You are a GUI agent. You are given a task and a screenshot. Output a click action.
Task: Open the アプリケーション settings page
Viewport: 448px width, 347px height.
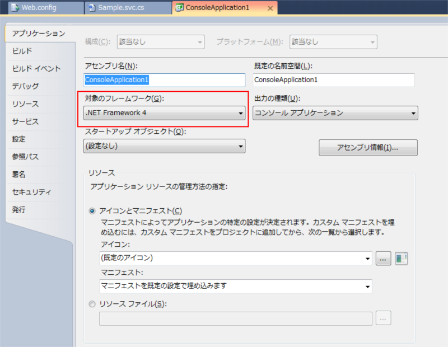click(39, 34)
